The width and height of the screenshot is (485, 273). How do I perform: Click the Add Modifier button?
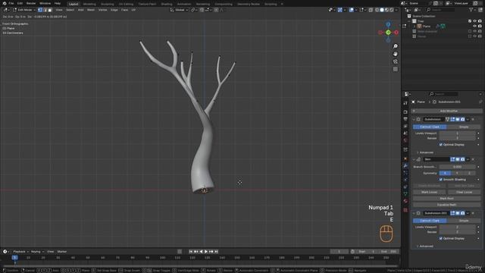(447, 111)
